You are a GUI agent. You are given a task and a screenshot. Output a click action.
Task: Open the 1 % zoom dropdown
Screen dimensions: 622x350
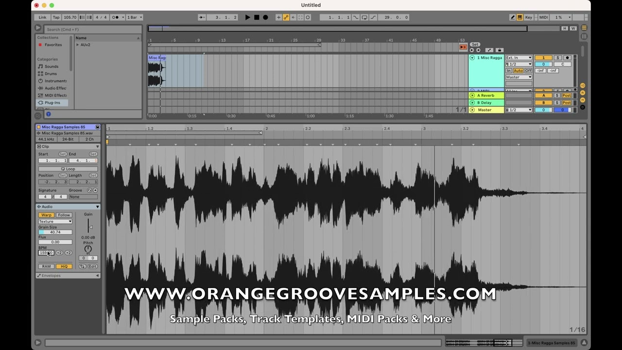pyautogui.click(x=562, y=17)
